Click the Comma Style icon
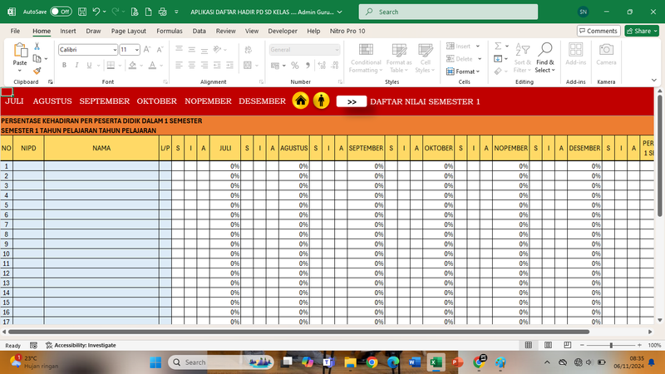Viewport: 665px width, 374px height. click(x=308, y=66)
